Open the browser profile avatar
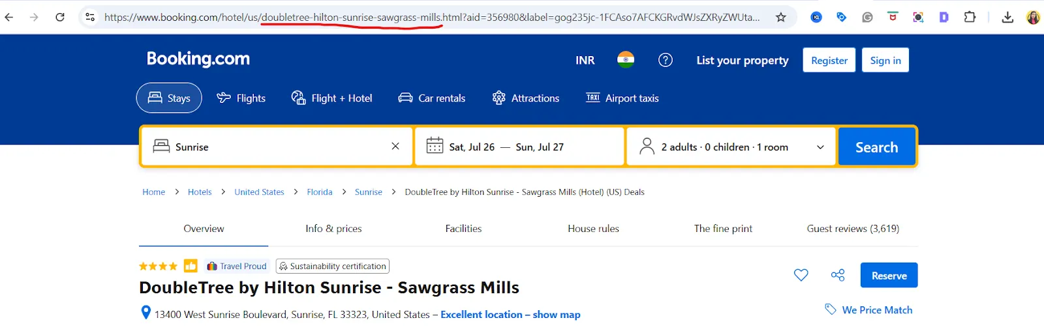 pos(1033,18)
